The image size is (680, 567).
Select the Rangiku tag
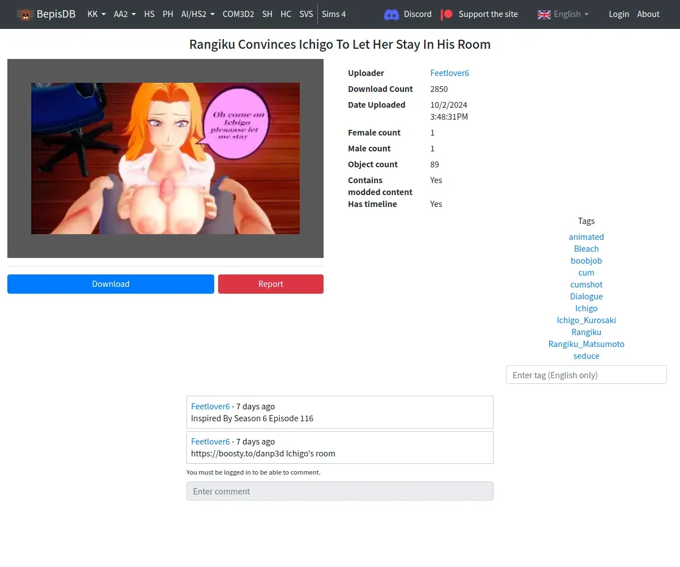click(586, 332)
